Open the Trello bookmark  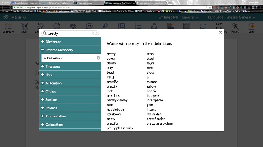[x=38, y=11]
